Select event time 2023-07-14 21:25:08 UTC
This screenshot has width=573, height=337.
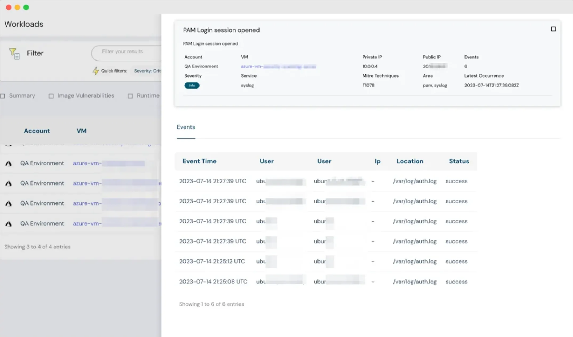(x=213, y=282)
